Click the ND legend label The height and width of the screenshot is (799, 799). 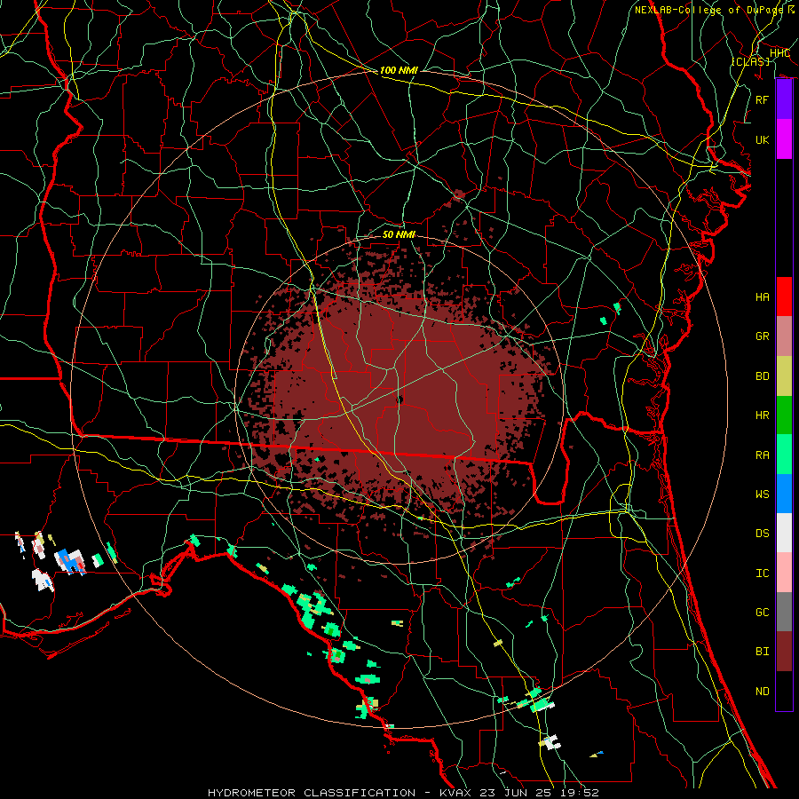tap(763, 692)
